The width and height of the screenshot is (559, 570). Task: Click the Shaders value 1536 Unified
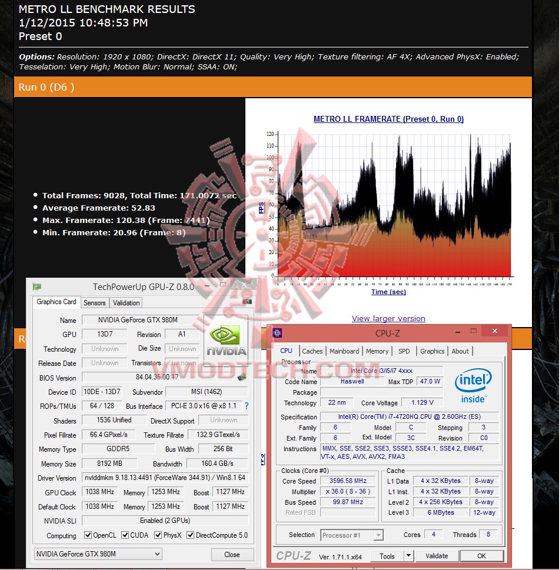pos(114,420)
